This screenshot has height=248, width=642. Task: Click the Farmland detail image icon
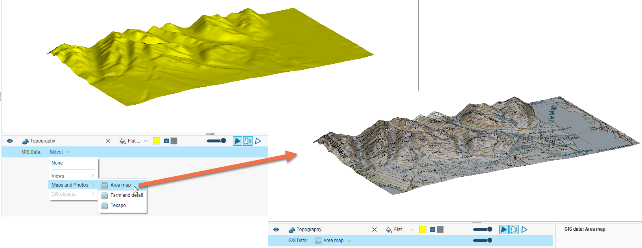105,196
